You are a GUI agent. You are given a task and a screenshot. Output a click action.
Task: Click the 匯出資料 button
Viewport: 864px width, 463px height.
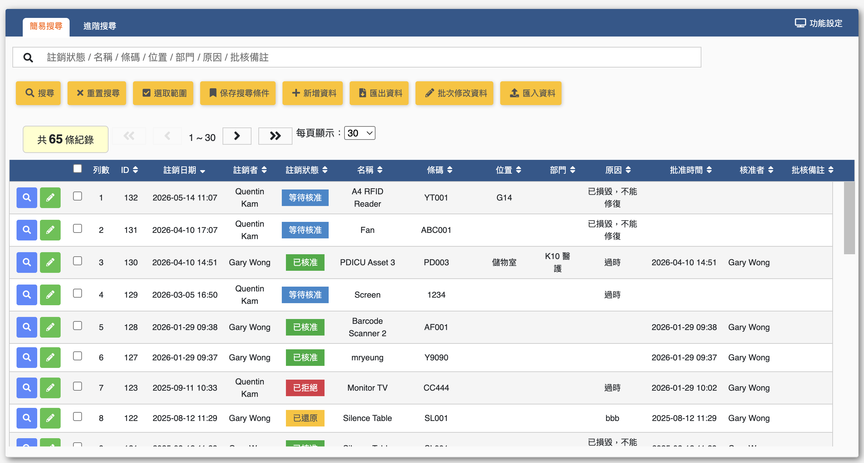click(x=379, y=93)
